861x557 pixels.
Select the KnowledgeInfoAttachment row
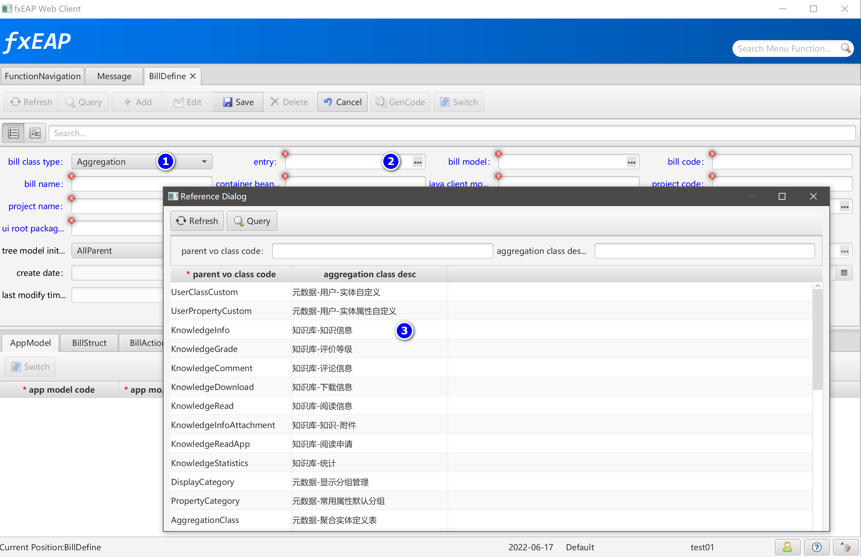click(491, 425)
